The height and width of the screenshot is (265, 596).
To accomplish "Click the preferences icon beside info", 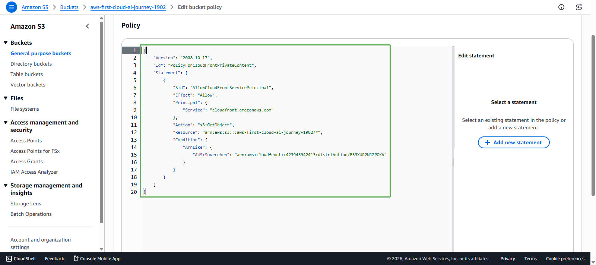I will 579,7.
